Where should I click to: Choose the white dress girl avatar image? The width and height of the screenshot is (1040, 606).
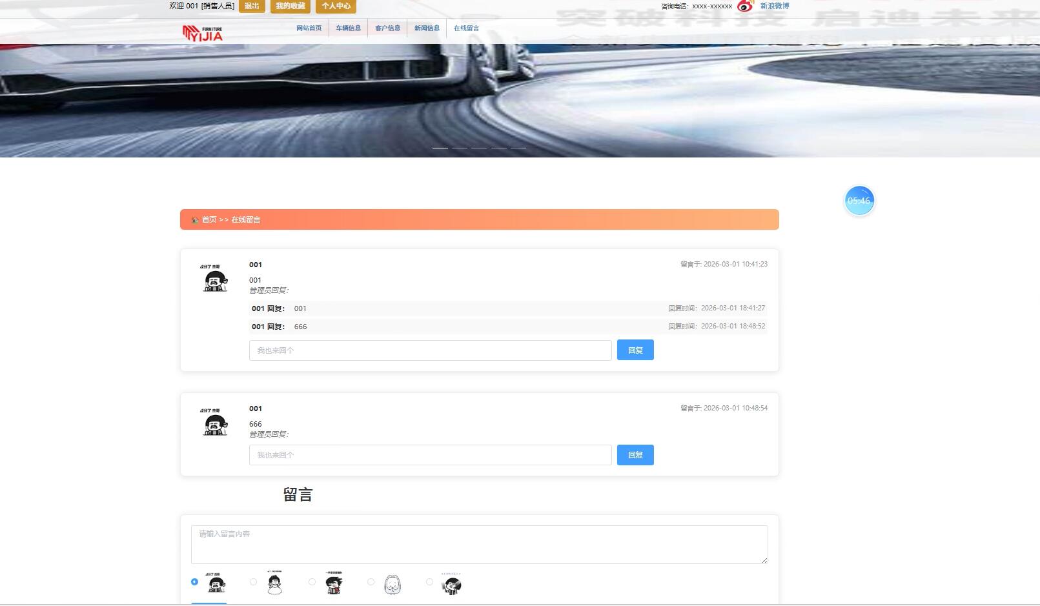pos(275,583)
